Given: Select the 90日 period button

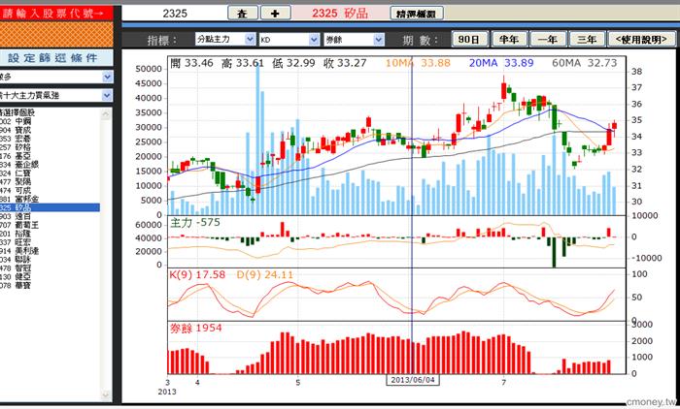Looking at the screenshot, I should [469, 40].
